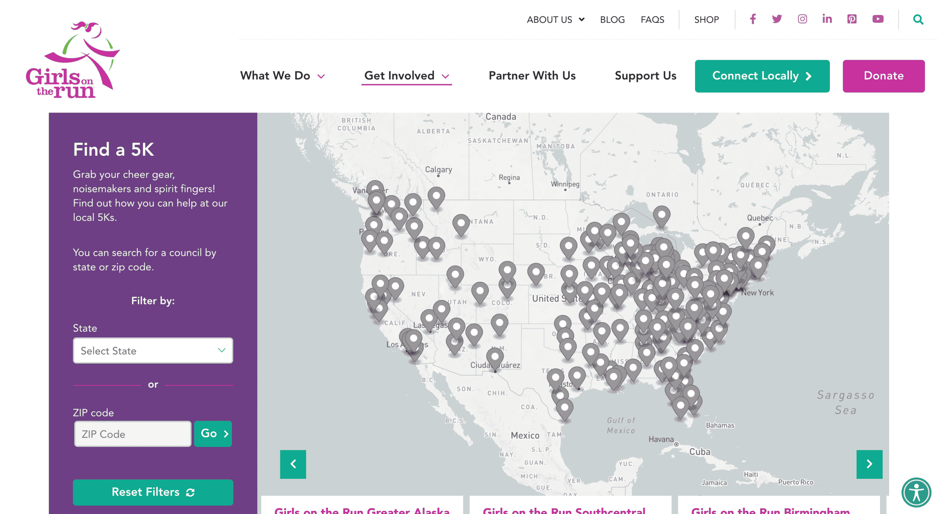
Task: Open the Blog page
Action: pos(612,19)
